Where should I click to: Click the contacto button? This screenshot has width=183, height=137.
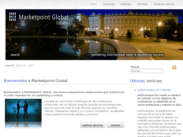(116, 125)
